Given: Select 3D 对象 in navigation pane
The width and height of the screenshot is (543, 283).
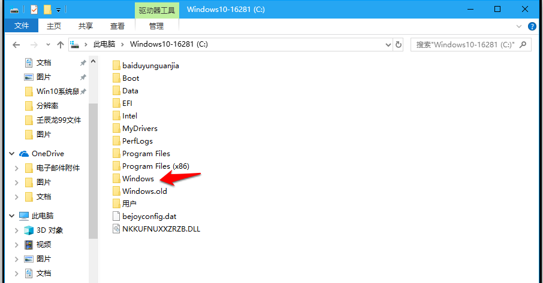Looking at the screenshot, I should point(50,230).
